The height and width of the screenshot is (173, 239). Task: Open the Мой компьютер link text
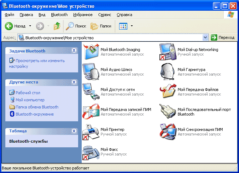click(30, 100)
